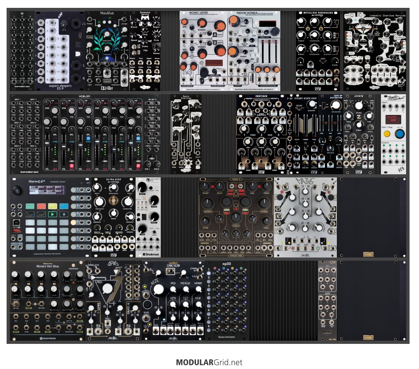Toggle the Tune coarse/fine switch on Zephyr
This screenshot has width=419, height=369.
tap(372, 106)
